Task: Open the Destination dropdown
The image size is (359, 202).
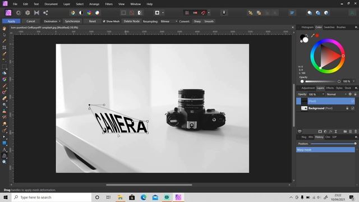Action: coord(52,21)
